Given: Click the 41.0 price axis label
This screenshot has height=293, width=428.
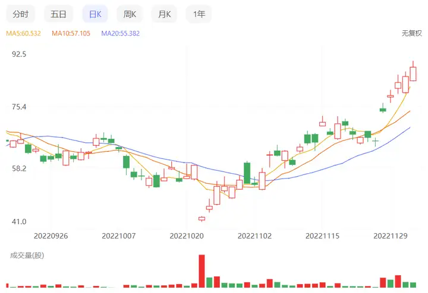Looking at the screenshot, I should [19, 222].
